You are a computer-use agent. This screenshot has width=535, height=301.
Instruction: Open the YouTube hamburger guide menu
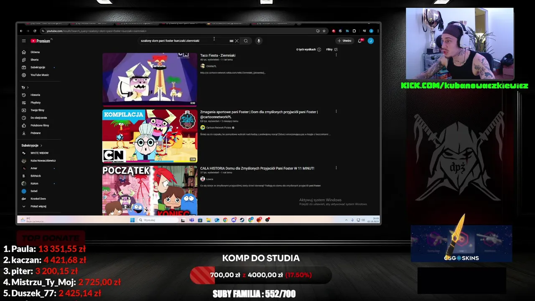[24, 41]
